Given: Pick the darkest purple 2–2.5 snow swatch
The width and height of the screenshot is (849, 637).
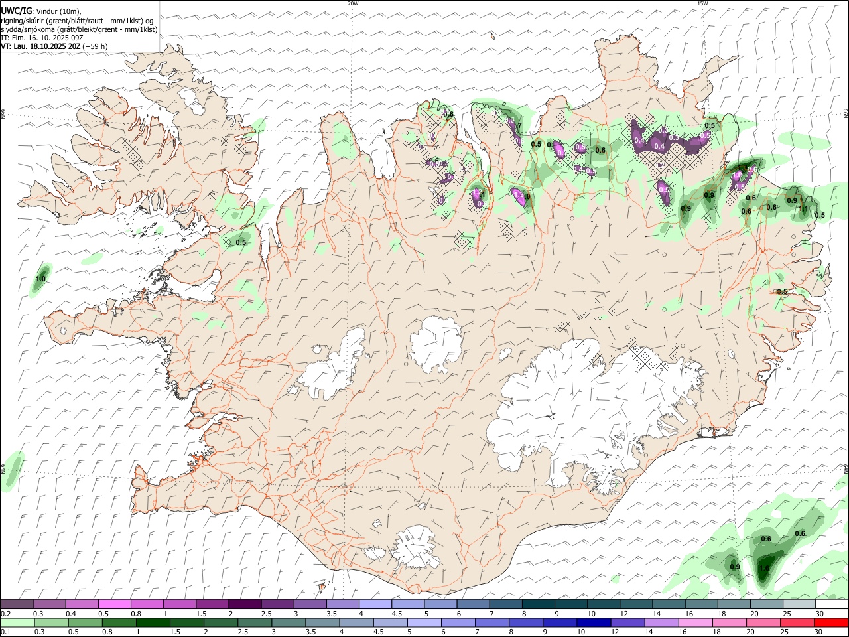Looking at the screenshot, I should [244, 604].
